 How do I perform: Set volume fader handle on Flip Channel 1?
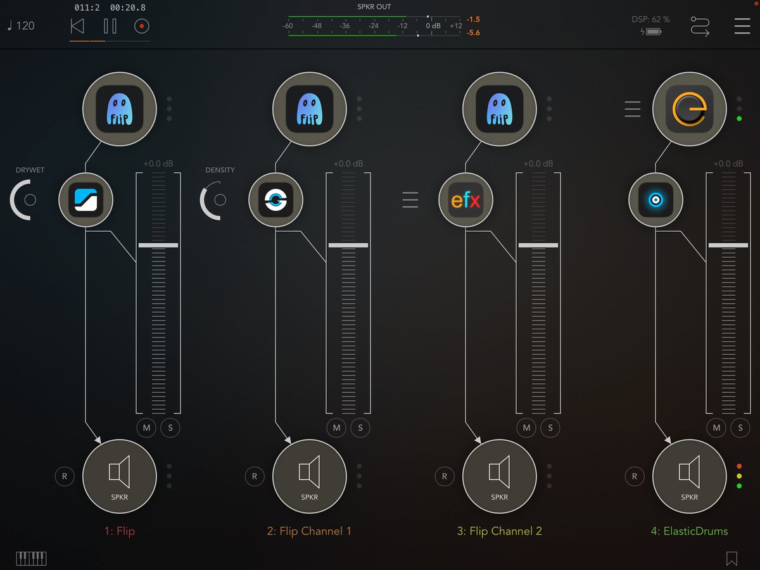[348, 245]
